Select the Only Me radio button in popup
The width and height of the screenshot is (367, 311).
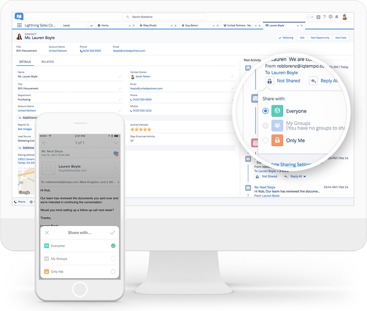tap(265, 140)
